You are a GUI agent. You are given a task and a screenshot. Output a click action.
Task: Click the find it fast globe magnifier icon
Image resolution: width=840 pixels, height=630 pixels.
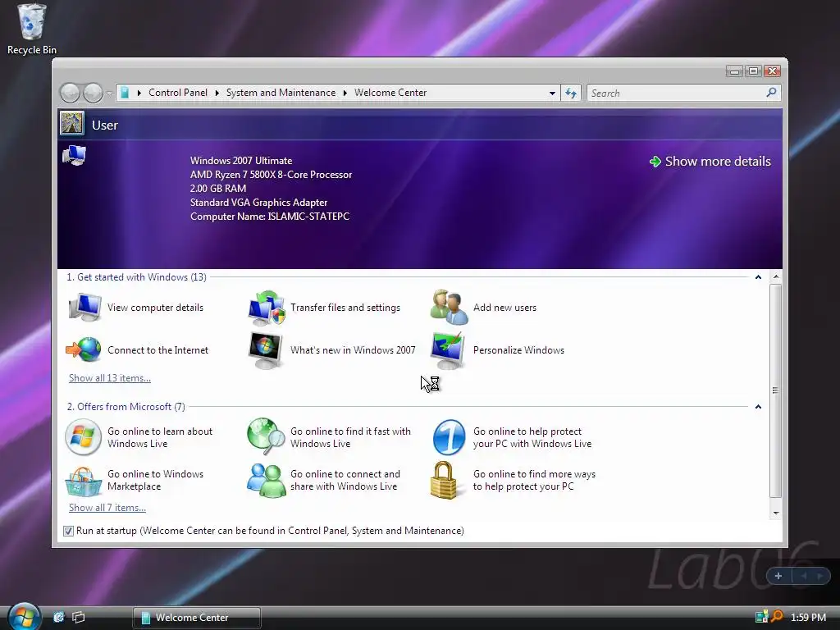coord(267,436)
